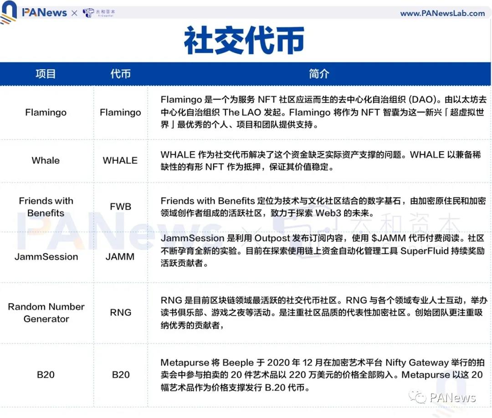The width and height of the screenshot is (492, 418).
Task: Click the 社交代币 title heading
Action: click(x=245, y=40)
